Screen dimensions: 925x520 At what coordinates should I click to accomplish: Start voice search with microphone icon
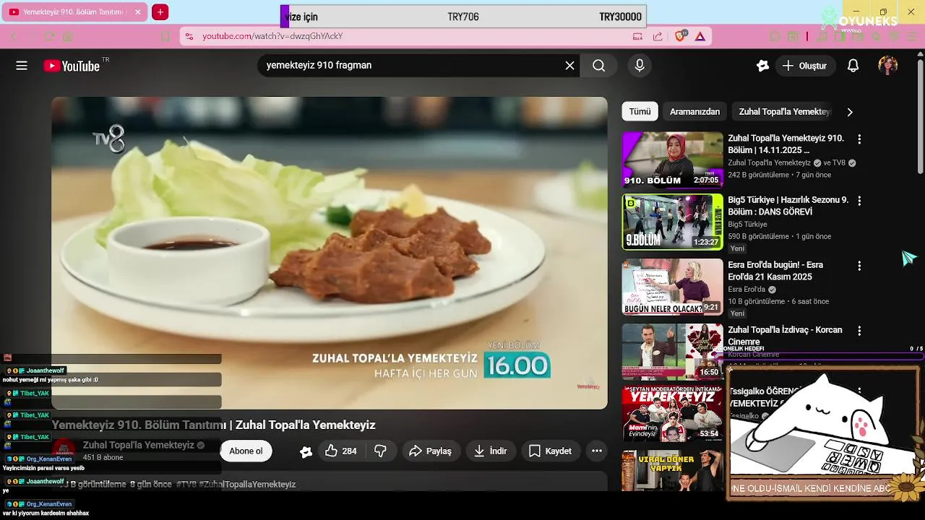[640, 66]
